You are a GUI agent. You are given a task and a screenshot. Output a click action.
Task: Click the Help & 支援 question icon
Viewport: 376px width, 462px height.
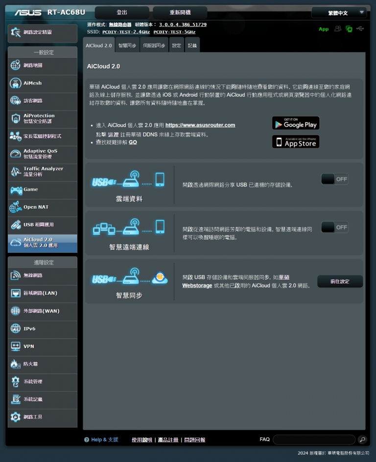click(87, 440)
